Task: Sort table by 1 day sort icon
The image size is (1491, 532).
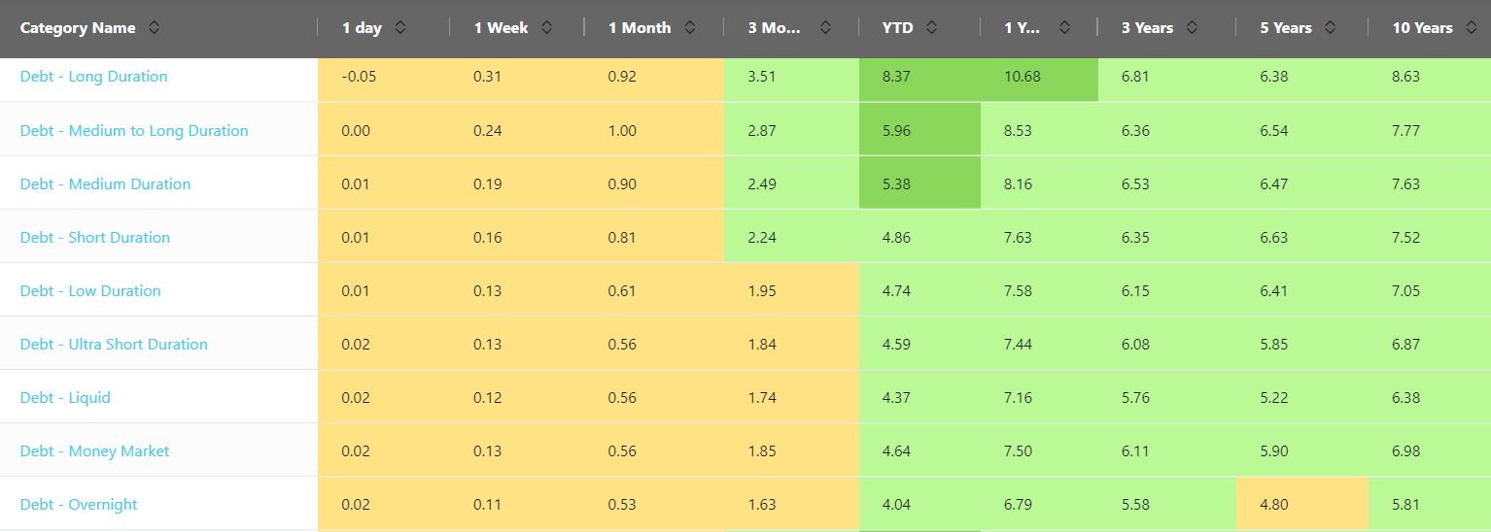Action: [x=400, y=28]
